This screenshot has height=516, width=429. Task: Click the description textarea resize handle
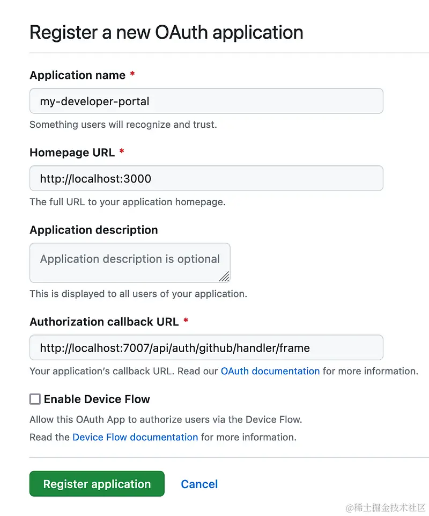[x=224, y=277]
